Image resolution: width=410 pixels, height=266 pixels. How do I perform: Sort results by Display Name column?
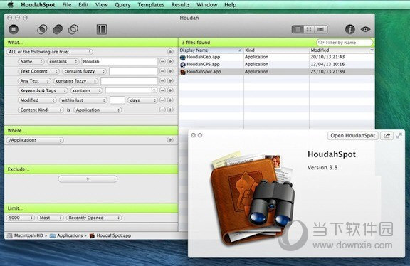coord(211,50)
